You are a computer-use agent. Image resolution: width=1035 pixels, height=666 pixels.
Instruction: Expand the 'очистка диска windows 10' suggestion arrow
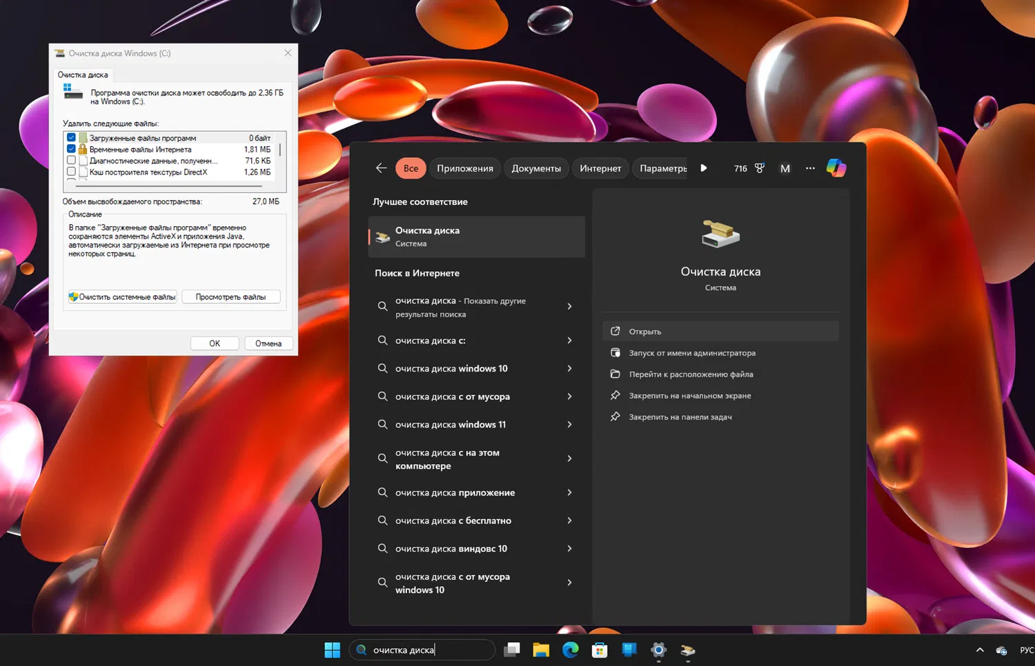coord(569,369)
